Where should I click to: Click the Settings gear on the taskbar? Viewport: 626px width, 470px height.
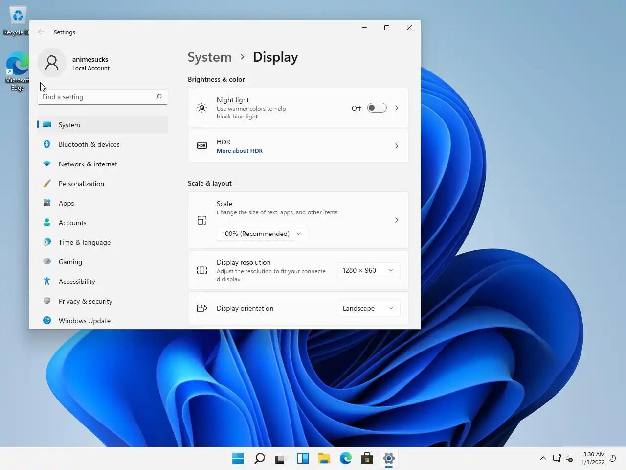pos(389,458)
